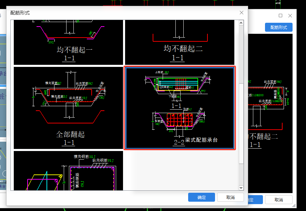The width and height of the screenshot is (306, 211).
Task: Confirm with the 确定 button in 配筋形式 dialog
Action: tap(201, 197)
